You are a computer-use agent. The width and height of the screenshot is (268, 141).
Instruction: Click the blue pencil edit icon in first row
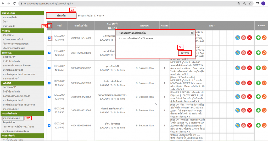[238, 38]
